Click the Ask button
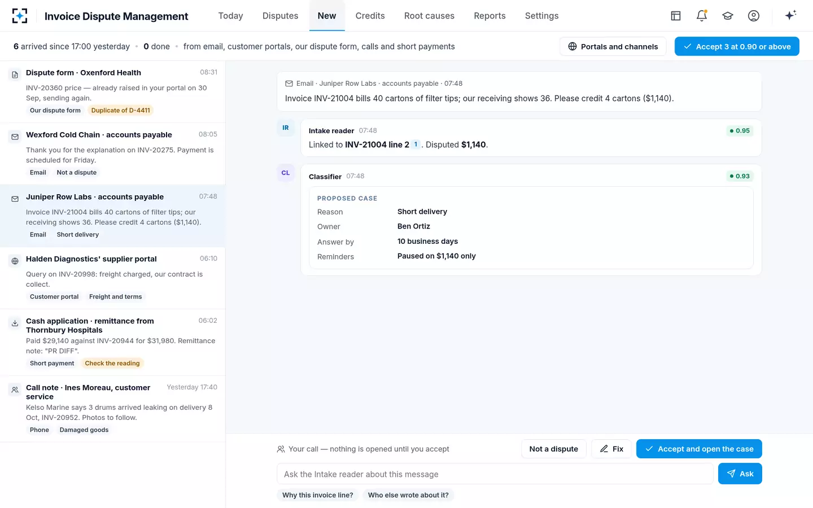 740,474
